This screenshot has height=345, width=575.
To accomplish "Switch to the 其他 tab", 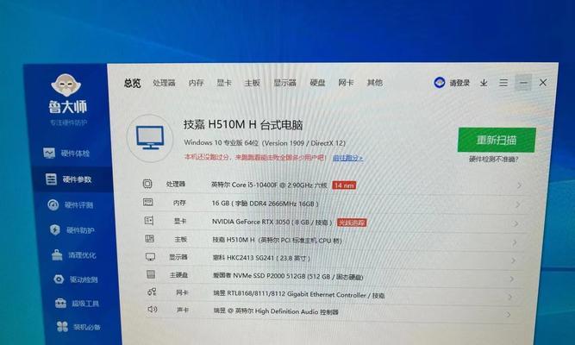I will (x=375, y=83).
